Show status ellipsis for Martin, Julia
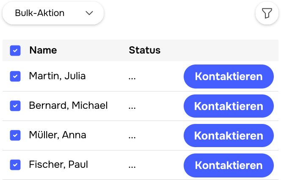Screen dimensions: 281x180 (132, 78)
